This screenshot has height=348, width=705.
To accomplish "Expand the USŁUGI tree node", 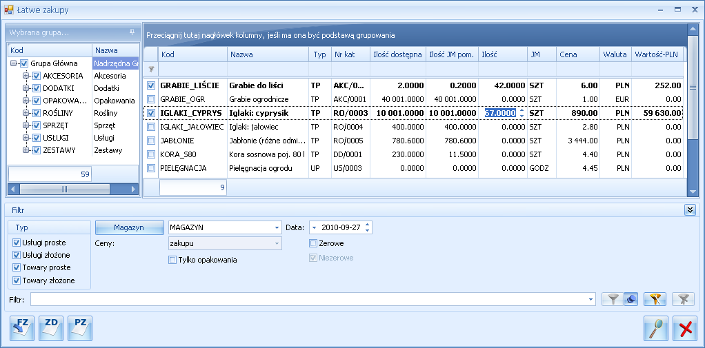I will (x=26, y=138).
